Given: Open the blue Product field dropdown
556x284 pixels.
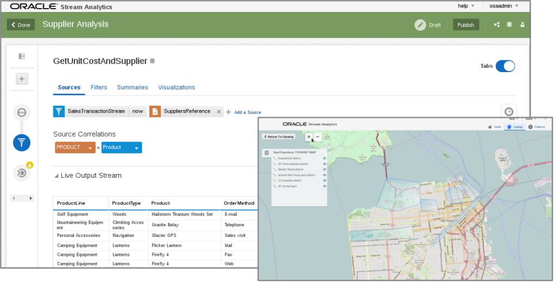Looking at the screenshot, I should pyautogui.click(x=136, y=148).
